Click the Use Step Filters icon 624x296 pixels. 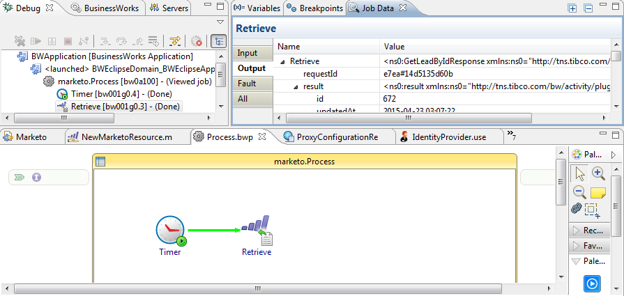175,40
